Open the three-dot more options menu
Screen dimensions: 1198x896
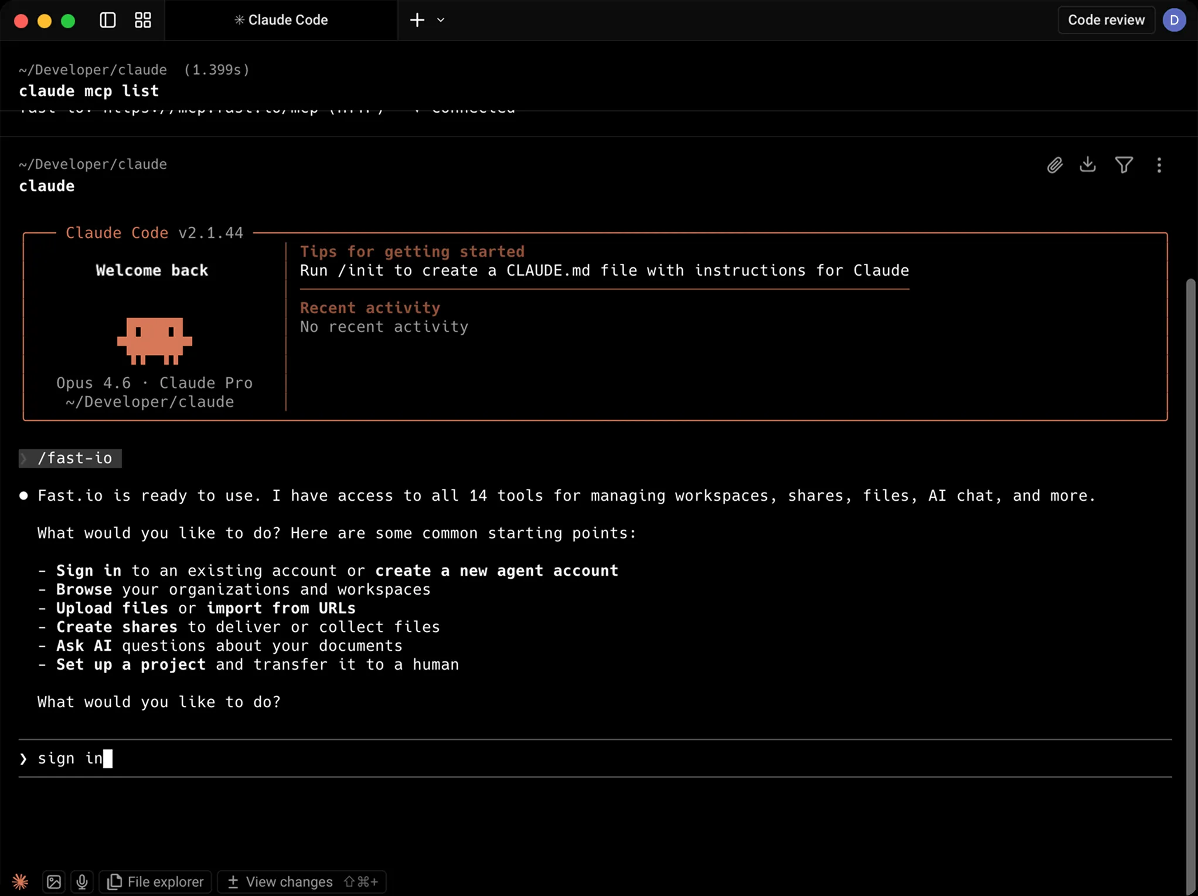[x=1159, y=165]
